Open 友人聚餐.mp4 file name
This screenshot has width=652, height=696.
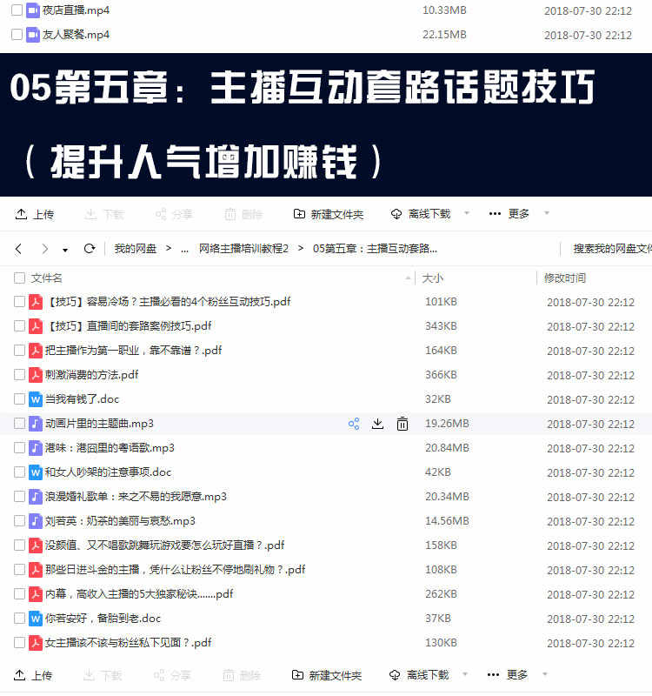(76, 35)
